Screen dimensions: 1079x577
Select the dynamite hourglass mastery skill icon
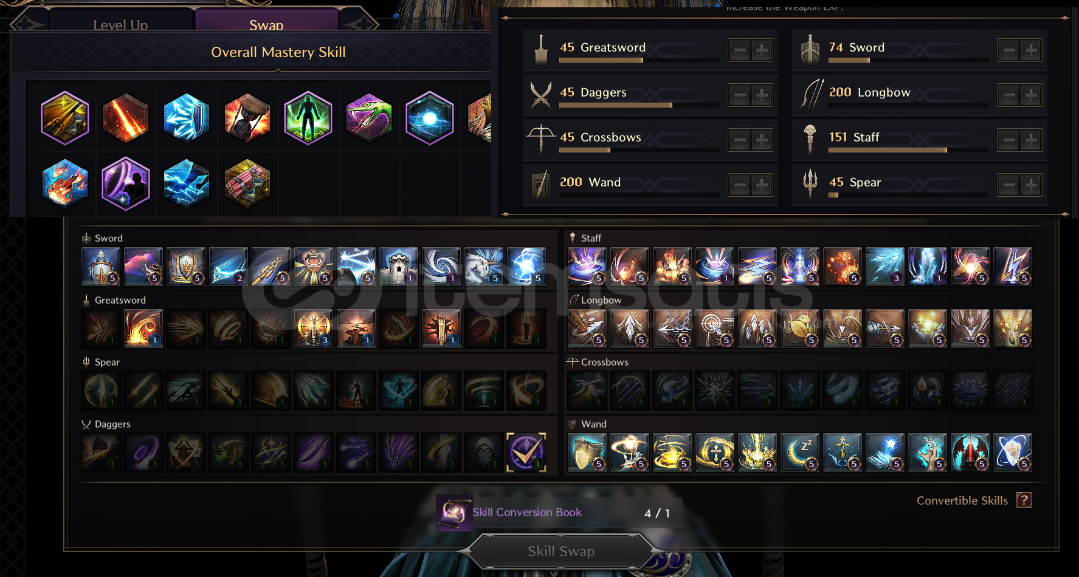pyautogui.click(x=247, y=183)
